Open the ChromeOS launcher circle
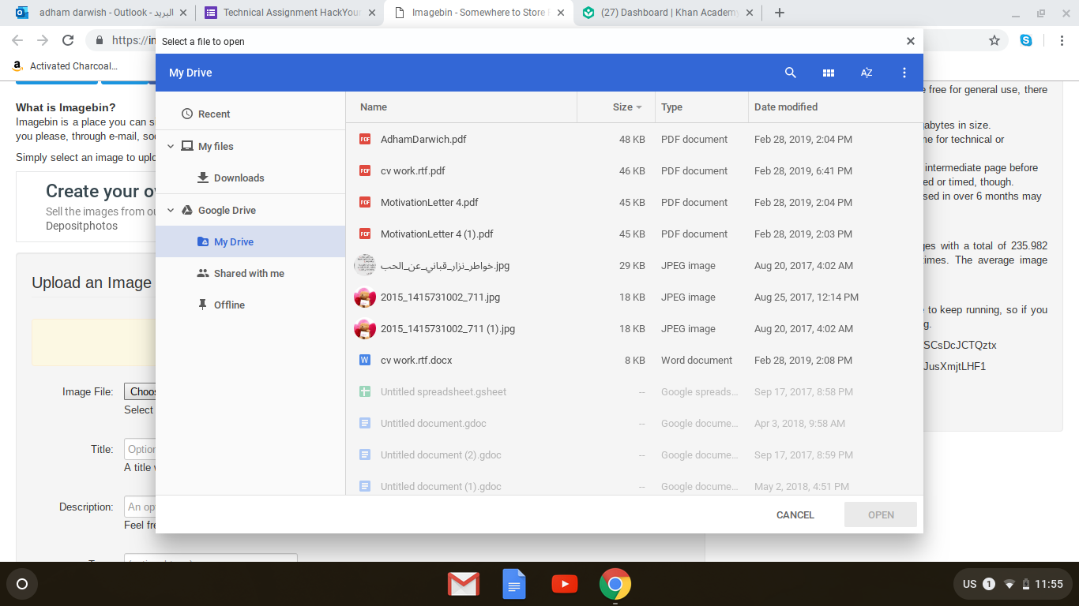 22,584
